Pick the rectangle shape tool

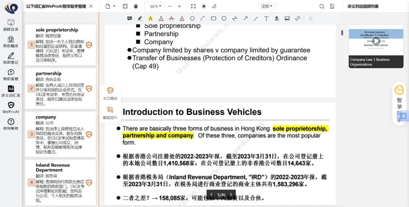click(x=214, y=18)
